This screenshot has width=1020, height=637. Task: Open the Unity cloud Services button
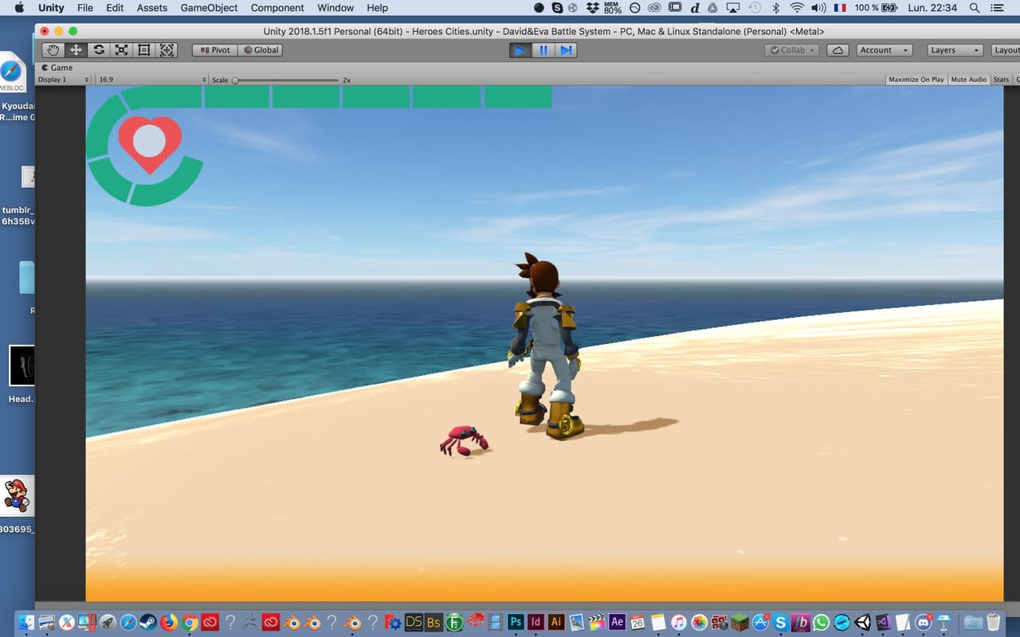(x=838, y=50)
